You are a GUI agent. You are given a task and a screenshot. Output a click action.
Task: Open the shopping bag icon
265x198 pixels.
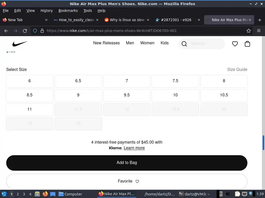tap(247, 44)
